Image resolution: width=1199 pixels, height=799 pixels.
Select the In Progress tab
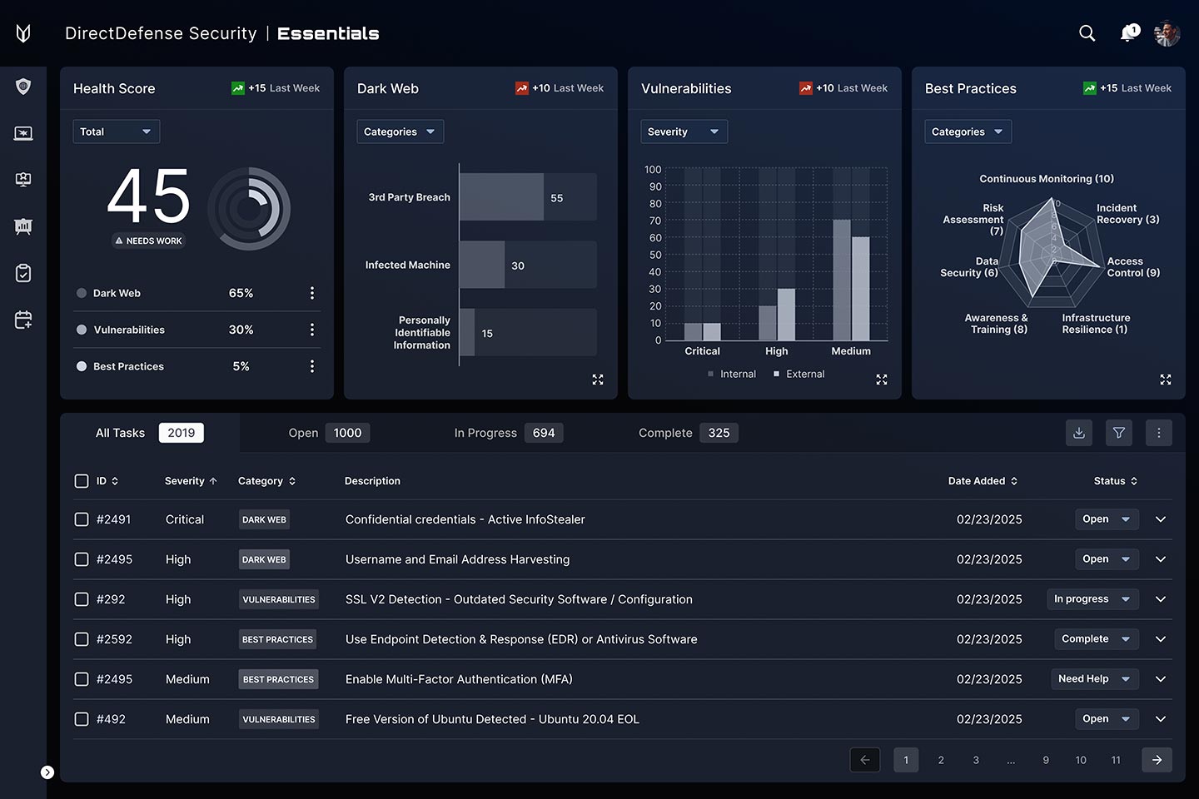point(509,433)
